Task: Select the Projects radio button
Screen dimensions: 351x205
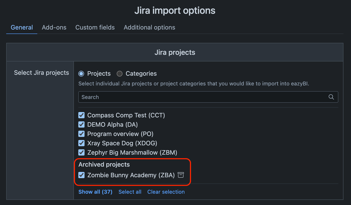Action: coord(82,73)
